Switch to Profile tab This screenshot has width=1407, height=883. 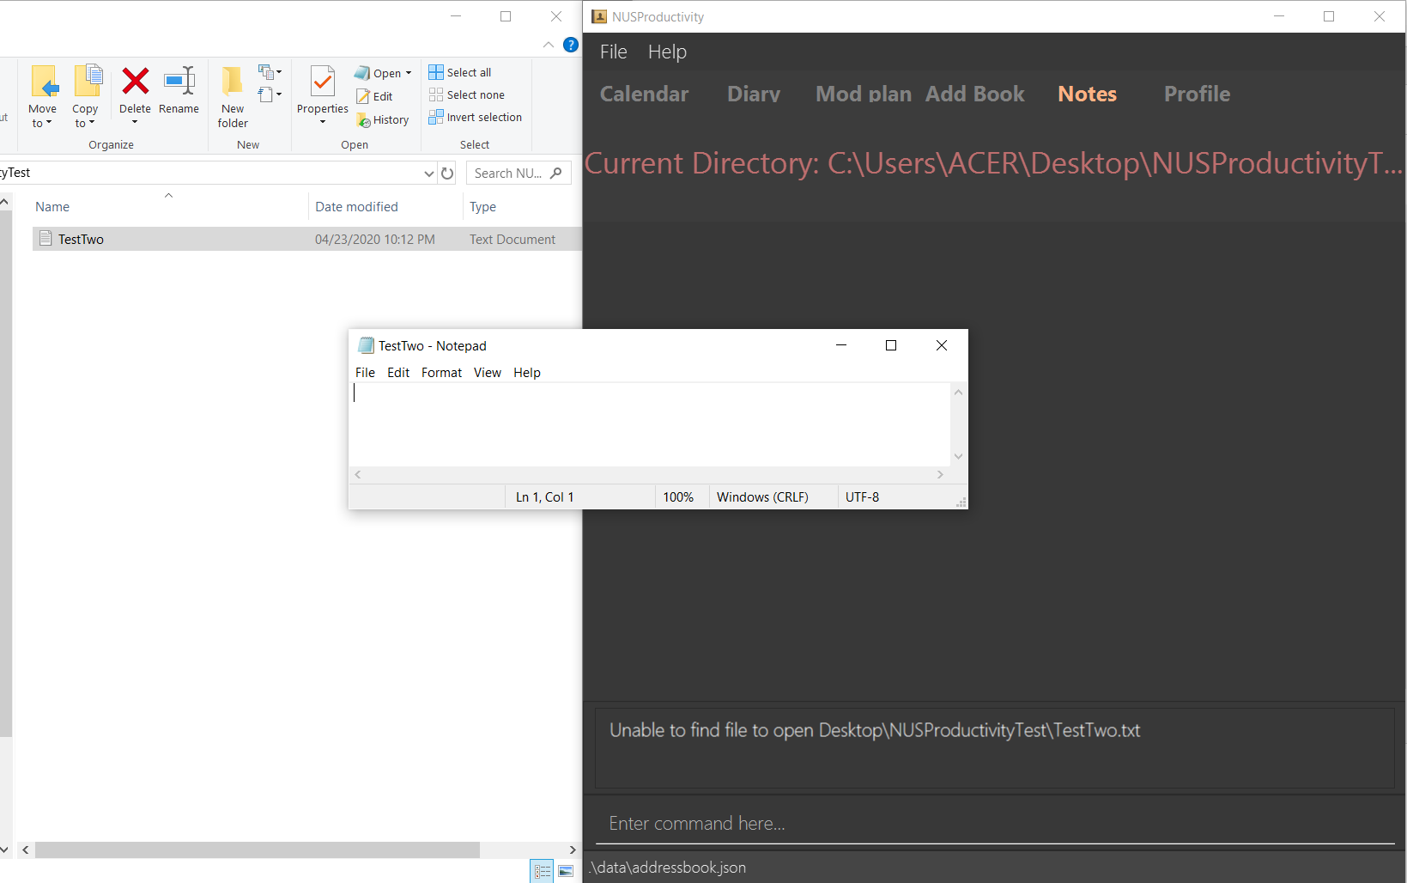[x=1197, y=94]
